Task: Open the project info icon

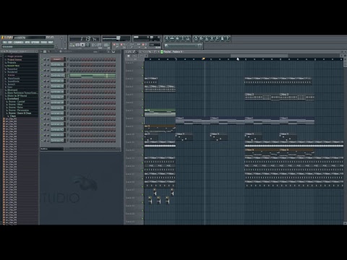Action: [x=223, y=38]
